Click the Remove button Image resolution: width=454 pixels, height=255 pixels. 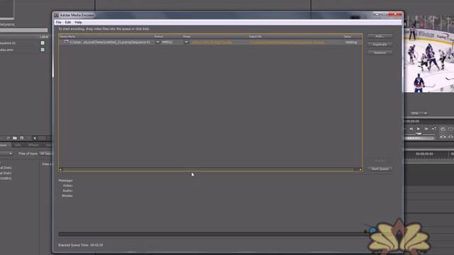(380, 52)
